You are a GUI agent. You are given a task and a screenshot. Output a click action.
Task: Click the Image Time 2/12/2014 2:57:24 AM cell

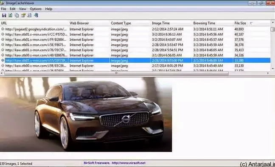(168, 29)
